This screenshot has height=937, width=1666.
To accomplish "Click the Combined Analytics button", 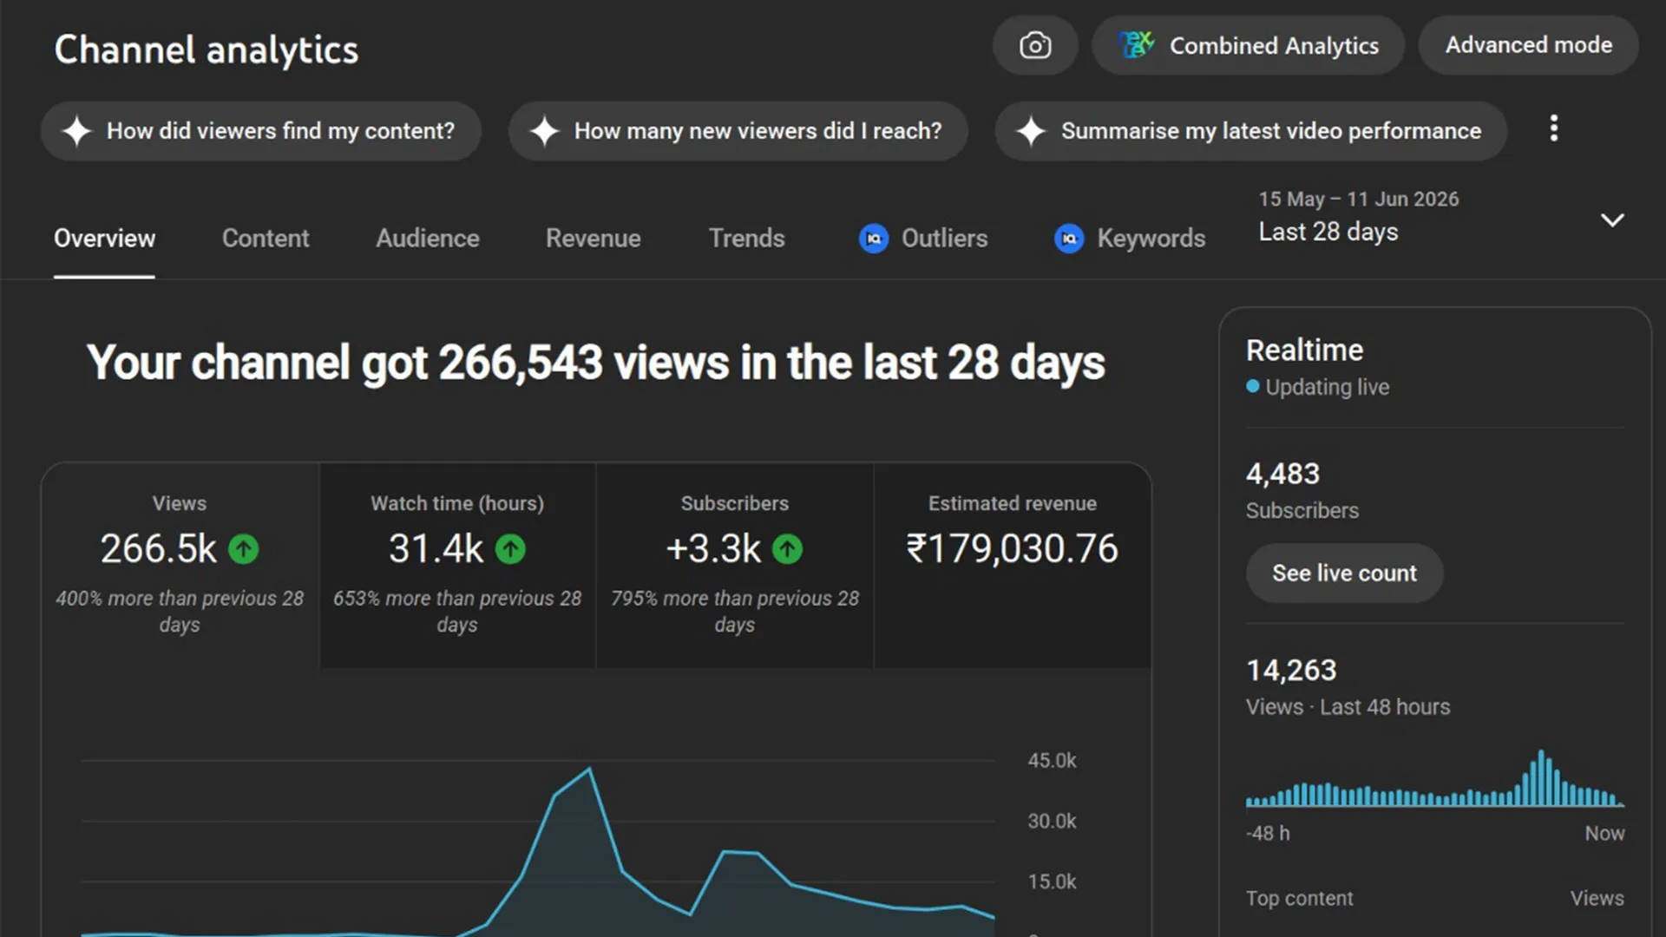I will (x=1248, y=45).
